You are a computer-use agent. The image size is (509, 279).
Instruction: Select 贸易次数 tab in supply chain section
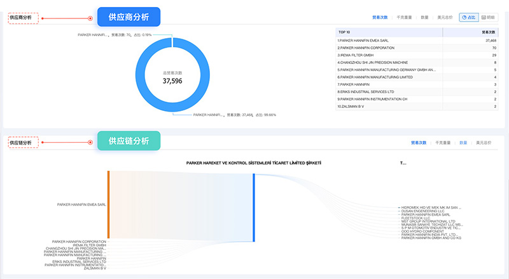point(419,143)
